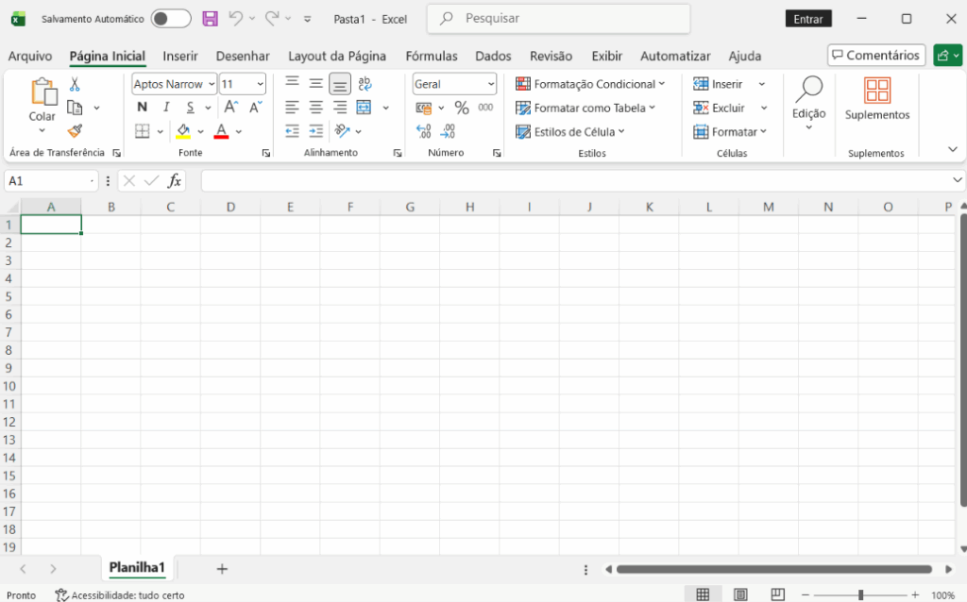Screen dimensions: 967x602
Task: Center text horizontally in the cell
Action: click(315, 108)
